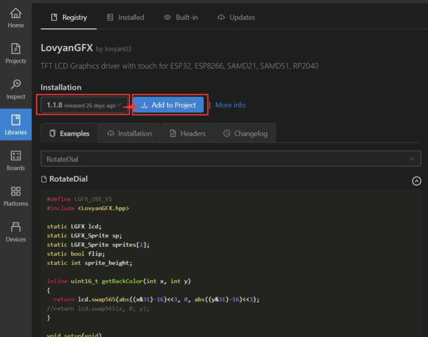Viewport: 428px width, 337px height.
Task: Open Home in the sidebar
Action: coord(16,18)
